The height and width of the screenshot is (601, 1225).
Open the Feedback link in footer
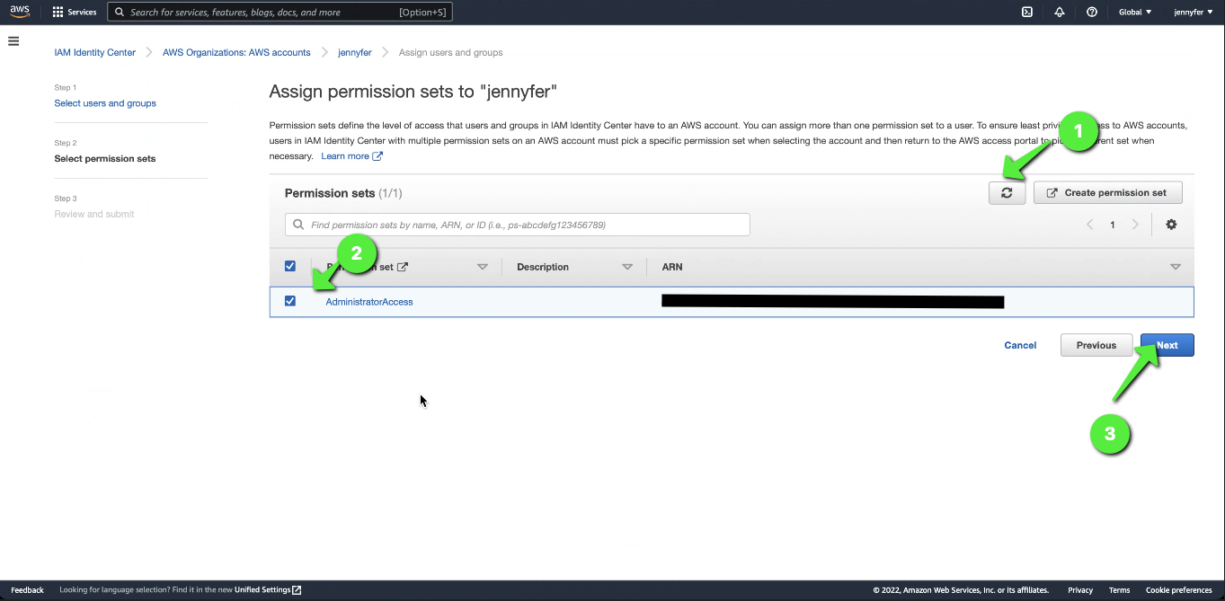[27, 590]
